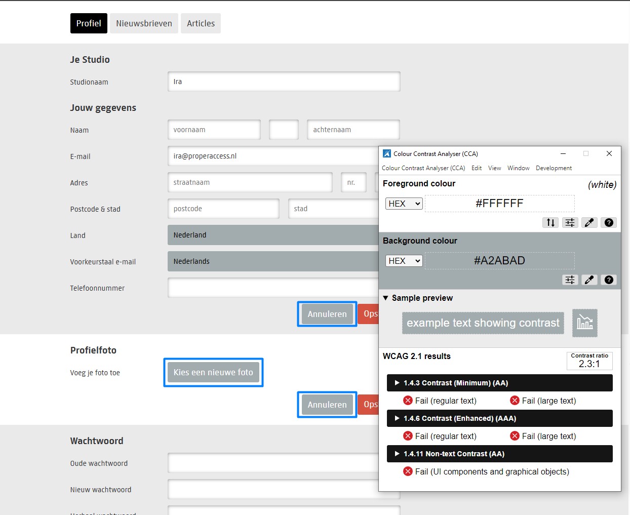Click the Kies een nieuwe foto button

[213, 372]
